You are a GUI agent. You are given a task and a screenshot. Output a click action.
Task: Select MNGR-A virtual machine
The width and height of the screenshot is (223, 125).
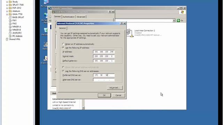pyautogui.click(x=17, y=27)
